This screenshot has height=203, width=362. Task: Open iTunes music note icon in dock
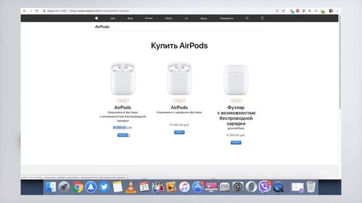click(x=184, y=187)
